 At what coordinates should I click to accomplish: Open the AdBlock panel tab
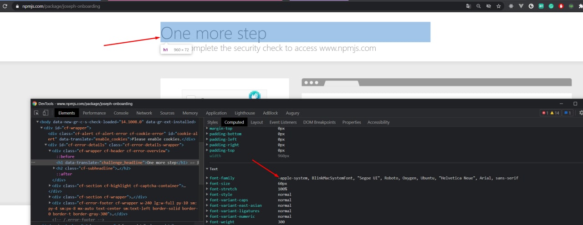271,113
